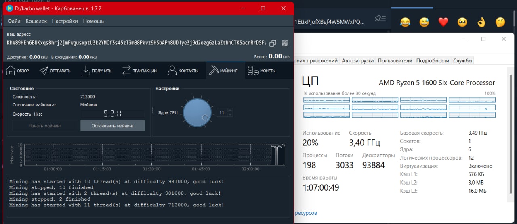Open the Контакты tab
This screenshot has height=224, width=517.
[183, 71]
